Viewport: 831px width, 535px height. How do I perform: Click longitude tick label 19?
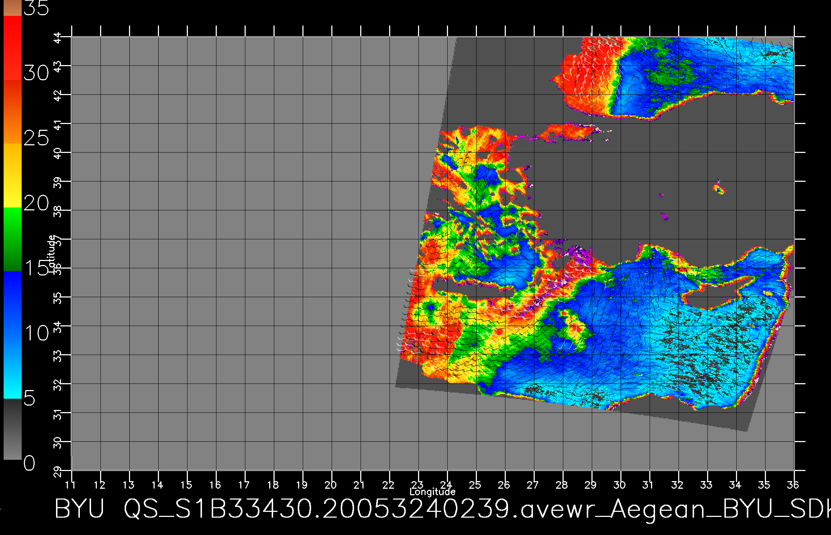tap(302, 485)
